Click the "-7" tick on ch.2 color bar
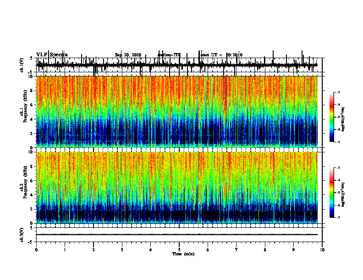Viewport: 363px width, 280px height. point(338,217)
